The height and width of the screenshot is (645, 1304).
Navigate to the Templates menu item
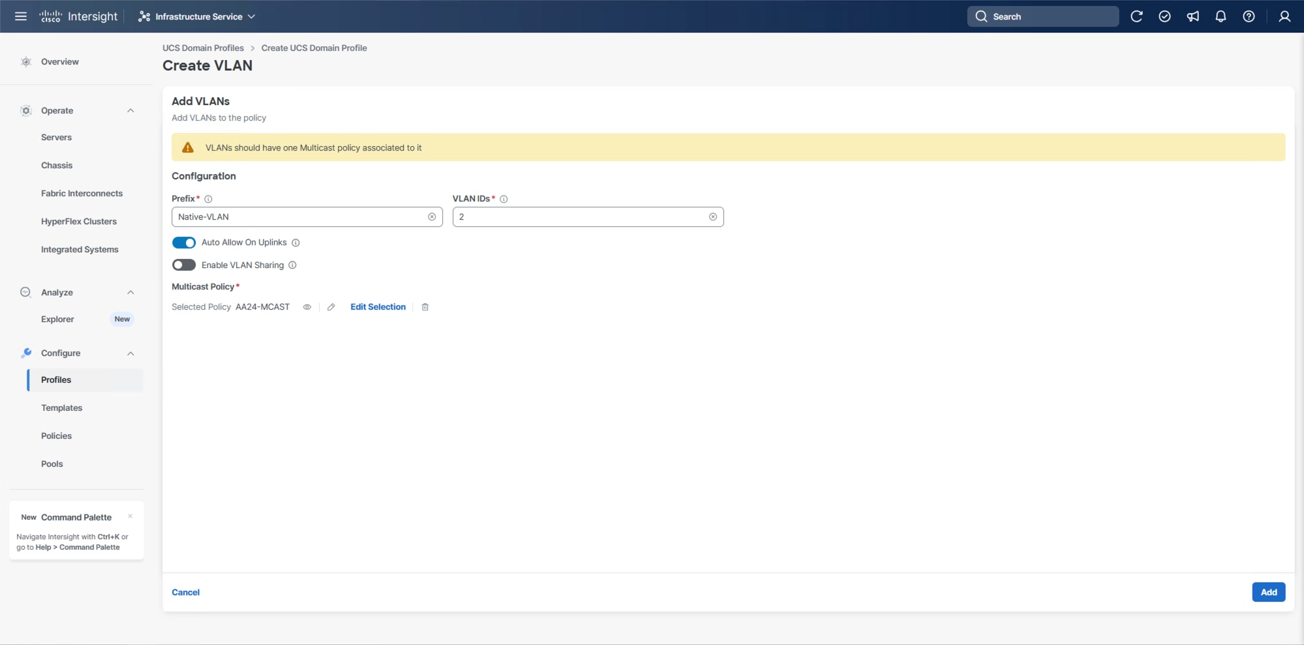pyautogui.click(x=61, y=408)
